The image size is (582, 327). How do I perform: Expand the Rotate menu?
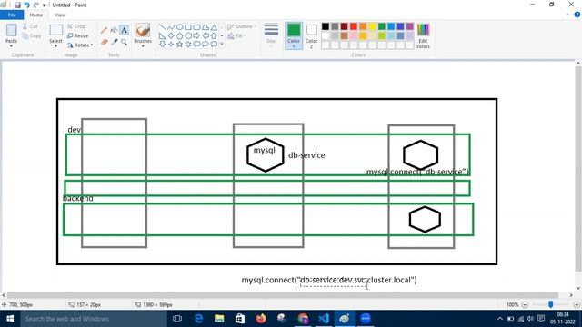[x=80, y=45]
